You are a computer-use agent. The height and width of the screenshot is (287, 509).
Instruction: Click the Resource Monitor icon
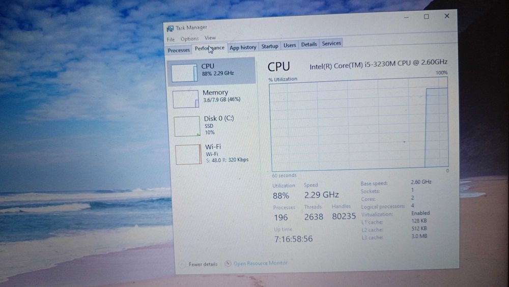pos(228,263)
